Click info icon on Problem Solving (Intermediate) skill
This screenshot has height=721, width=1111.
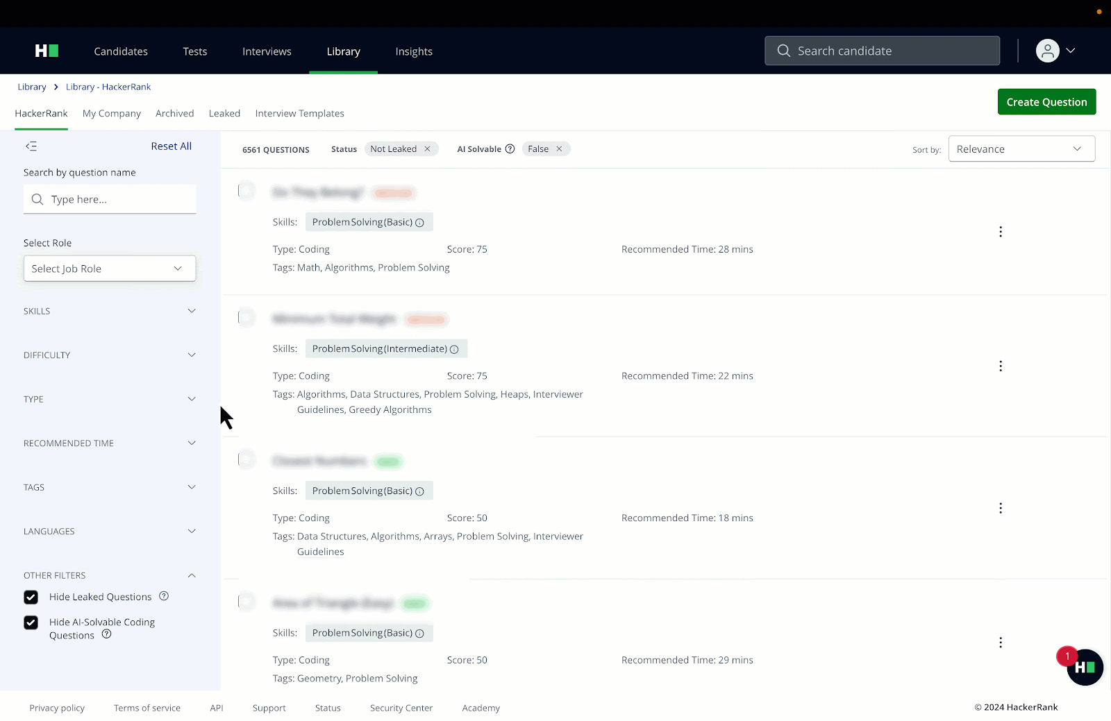coord(454,349)
